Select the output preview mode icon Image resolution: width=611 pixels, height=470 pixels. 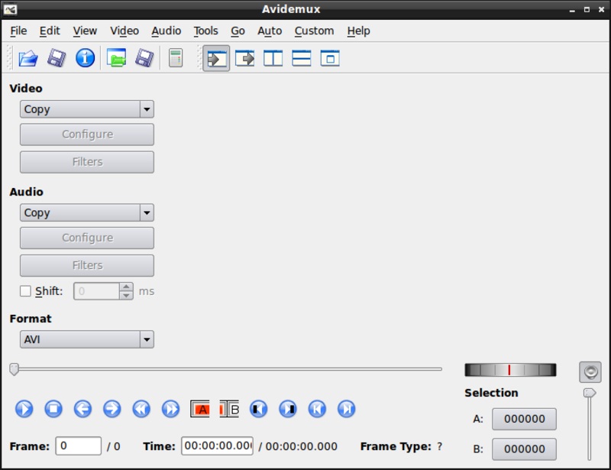[244, 59]
